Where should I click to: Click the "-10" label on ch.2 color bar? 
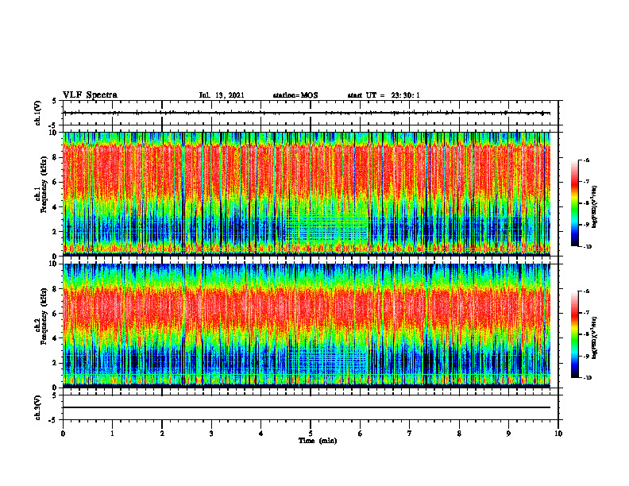coord(588,378)
